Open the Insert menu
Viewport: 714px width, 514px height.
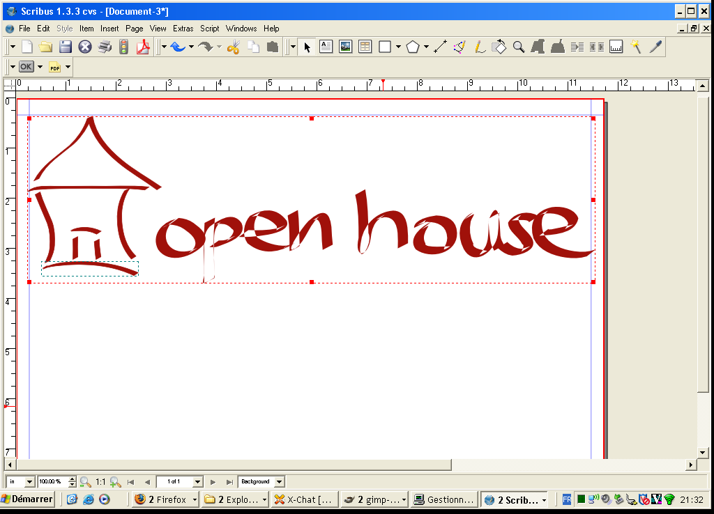pos(109,29)
